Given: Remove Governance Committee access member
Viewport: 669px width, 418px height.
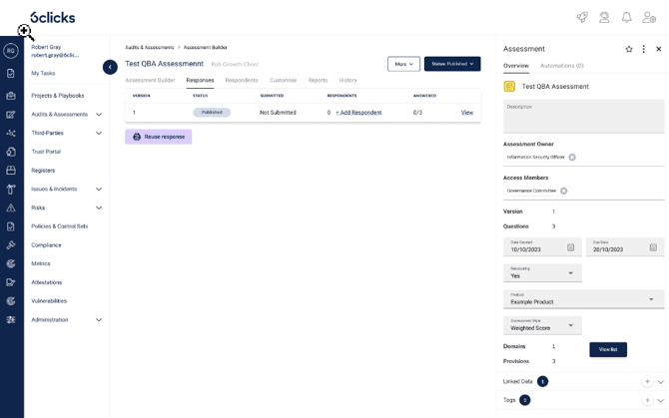Looking at the screenshot, I should coord(564,191).
